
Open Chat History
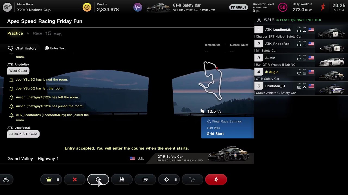22,48
